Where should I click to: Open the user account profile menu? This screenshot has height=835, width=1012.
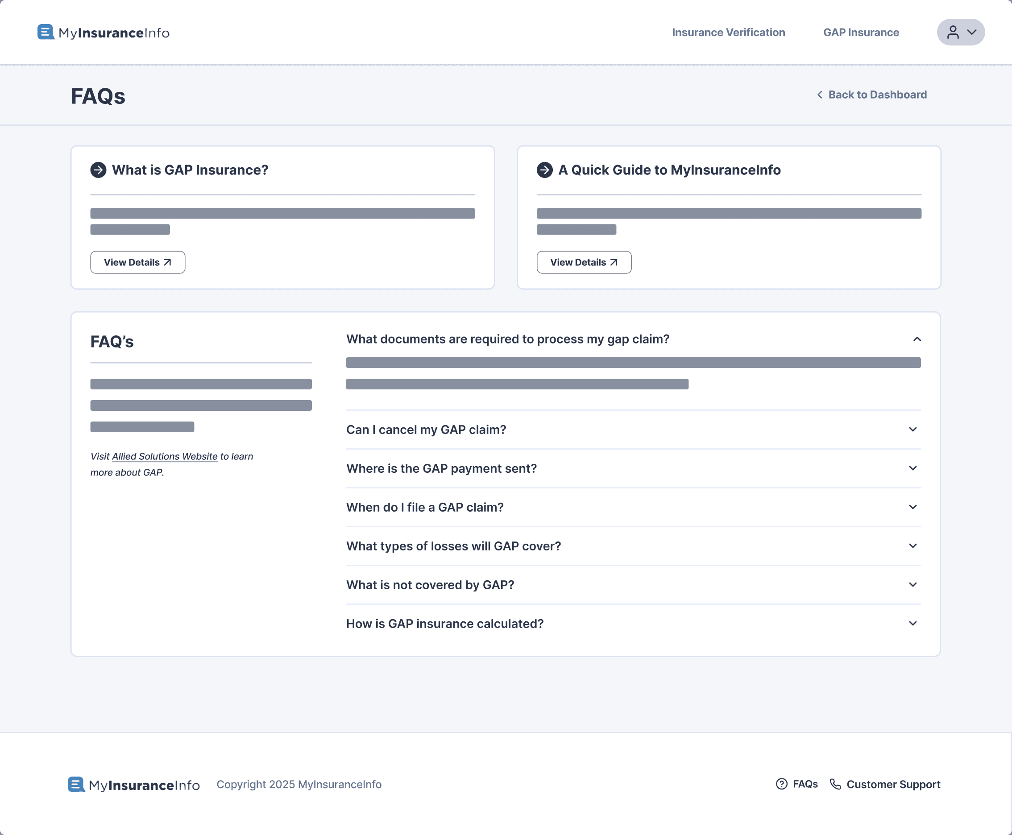pyautogui.click(x=960, y=32)
